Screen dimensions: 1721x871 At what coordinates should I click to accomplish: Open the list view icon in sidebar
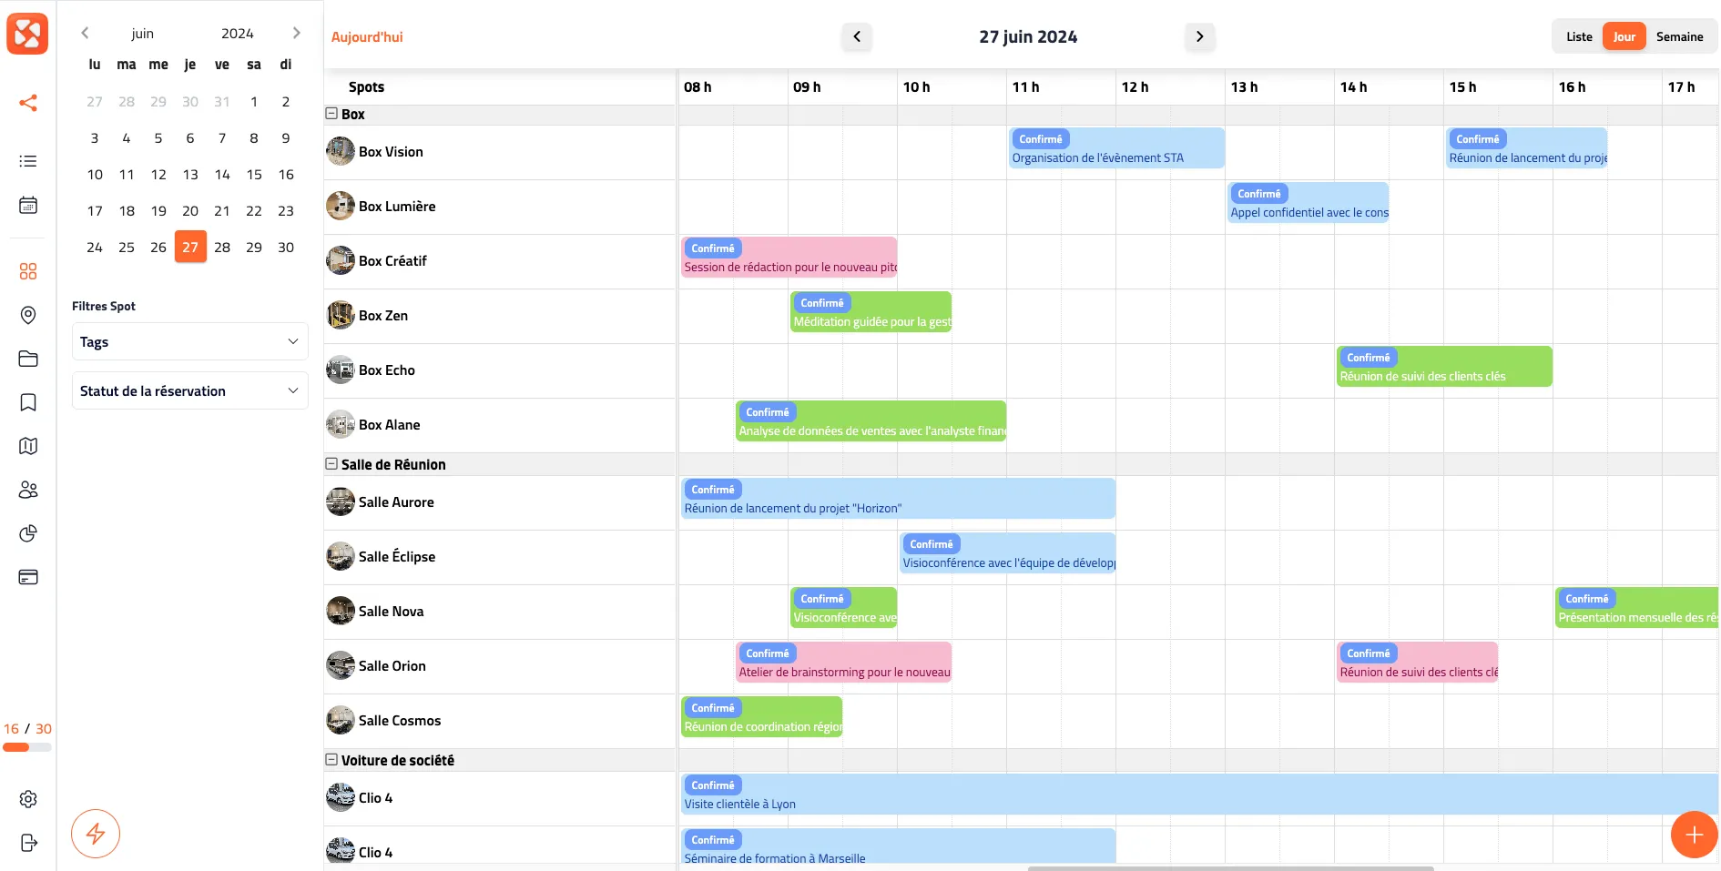coord(28,161)
